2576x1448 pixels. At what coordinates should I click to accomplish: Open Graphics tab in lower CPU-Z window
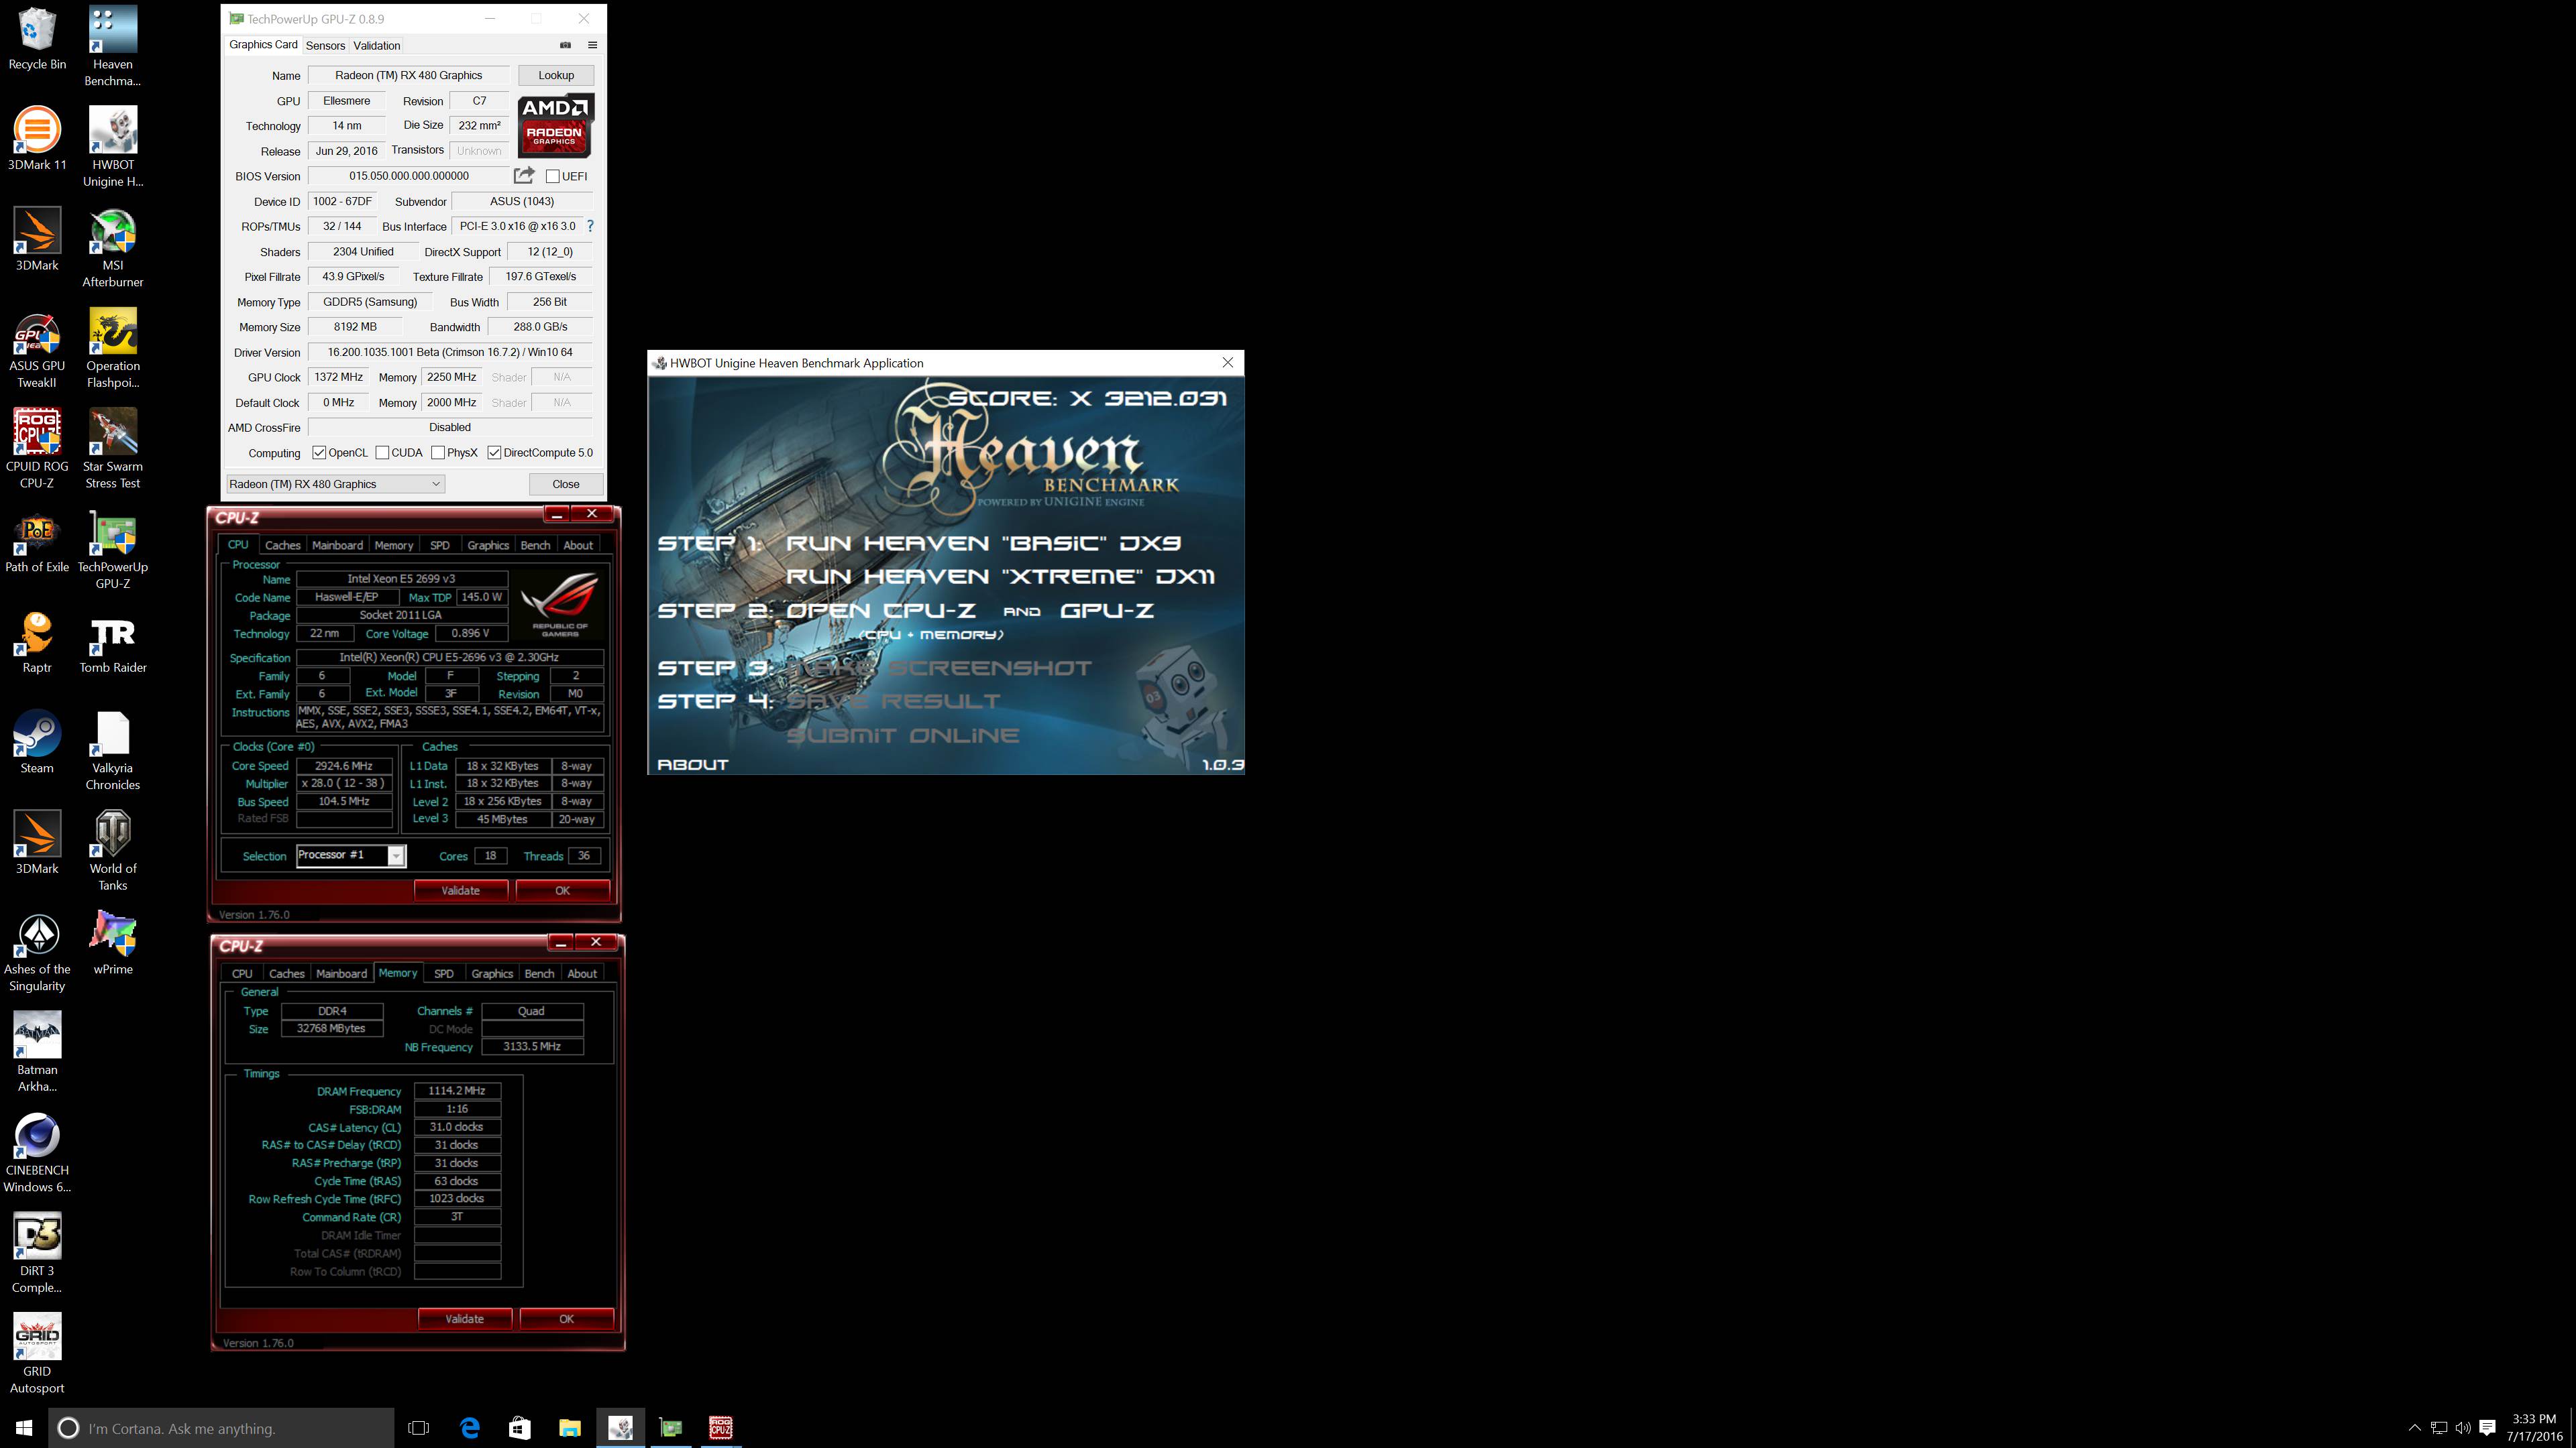(x=492, y=973)
